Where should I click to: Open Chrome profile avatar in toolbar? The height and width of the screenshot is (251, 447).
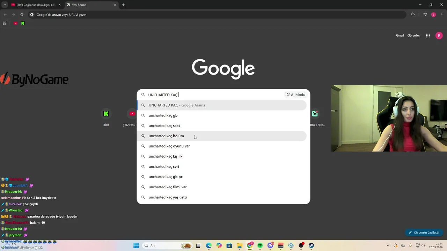click(433, 15)
